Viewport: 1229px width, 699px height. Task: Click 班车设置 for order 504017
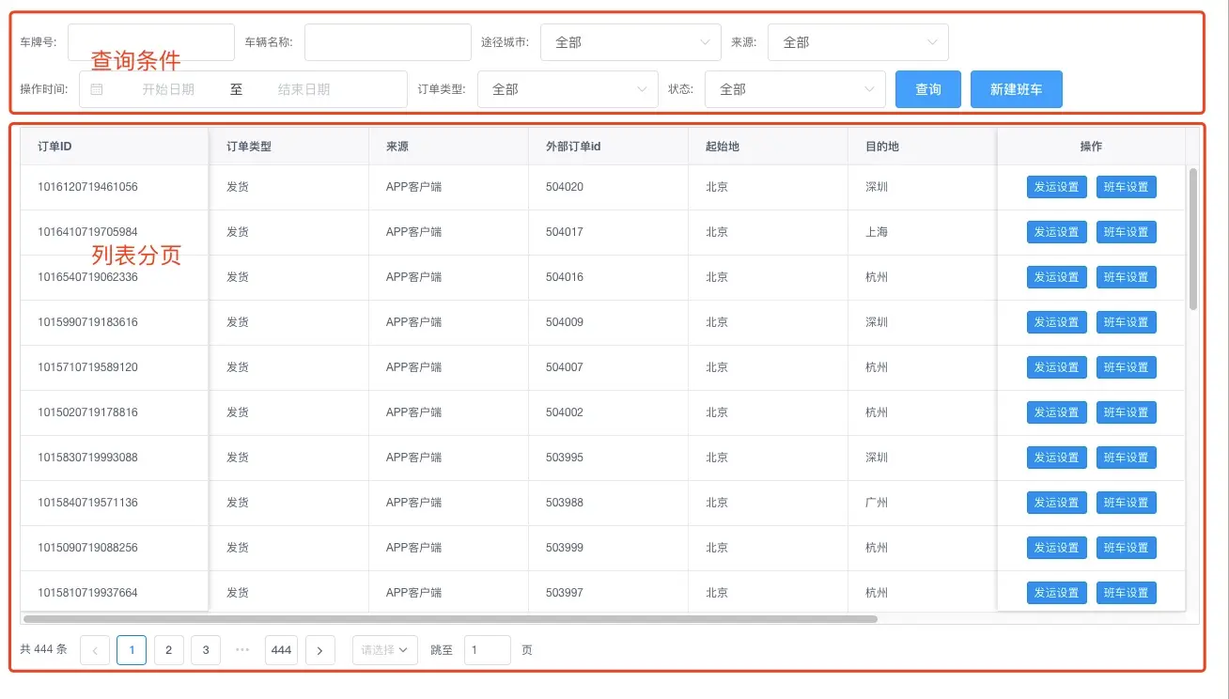tap(1127, 232)
